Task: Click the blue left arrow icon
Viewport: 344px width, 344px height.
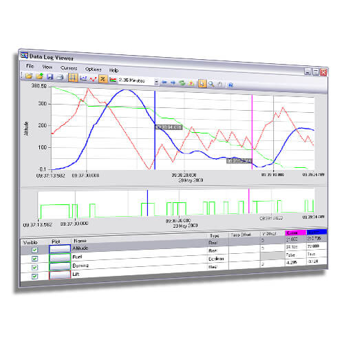Action: pos(164,83)
